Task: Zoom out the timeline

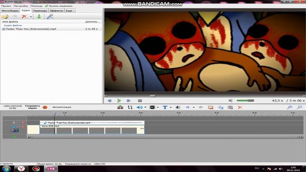Action: pos(290,107)
